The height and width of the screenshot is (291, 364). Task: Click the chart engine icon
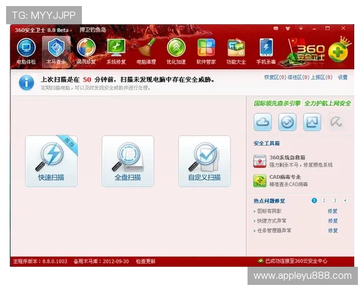coord(312,122)
